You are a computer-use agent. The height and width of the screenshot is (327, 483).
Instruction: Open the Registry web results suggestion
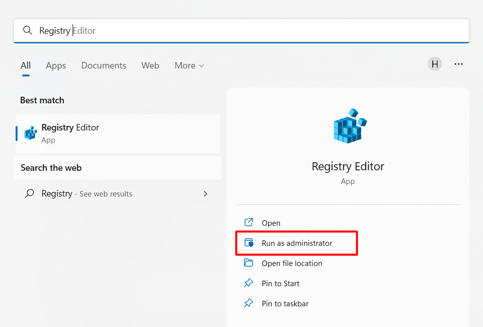pyautogui.click(x=87, y=194)
